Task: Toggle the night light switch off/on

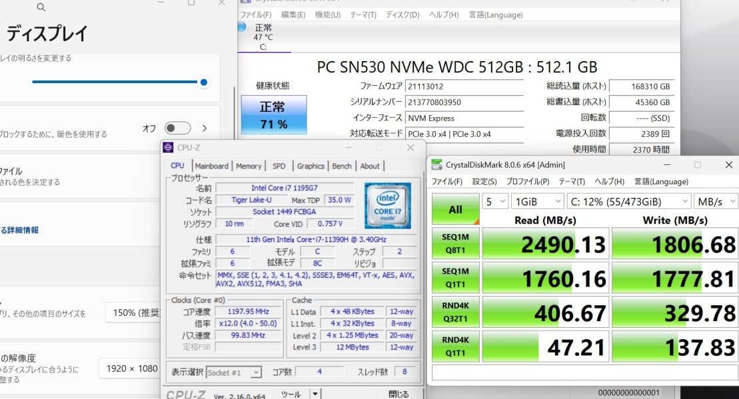Action: tap(178, 128)
